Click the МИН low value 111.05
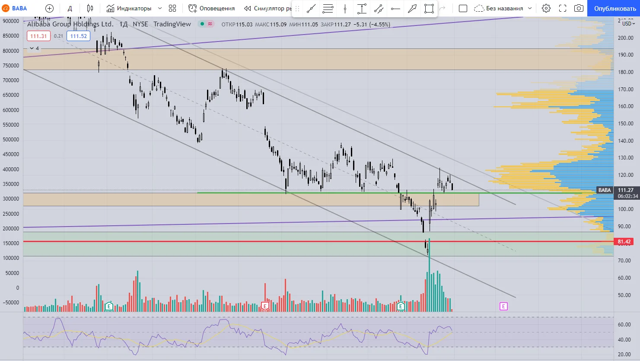Viewport: 640px width, 361px height. (x=310, y=25)
